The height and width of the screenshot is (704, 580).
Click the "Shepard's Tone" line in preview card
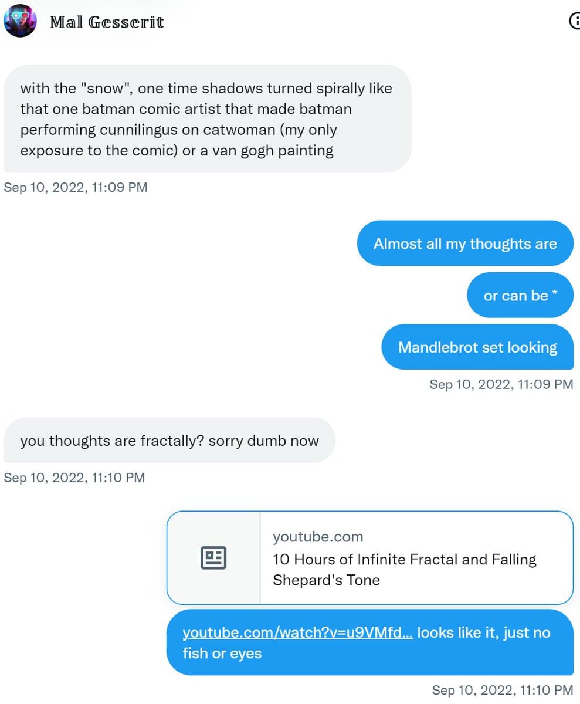[x=326, y=580]
